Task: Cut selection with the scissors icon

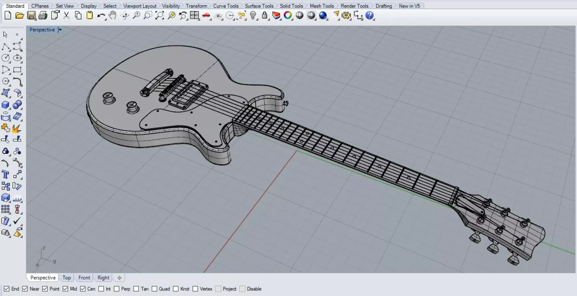Action: click(66, 16)
